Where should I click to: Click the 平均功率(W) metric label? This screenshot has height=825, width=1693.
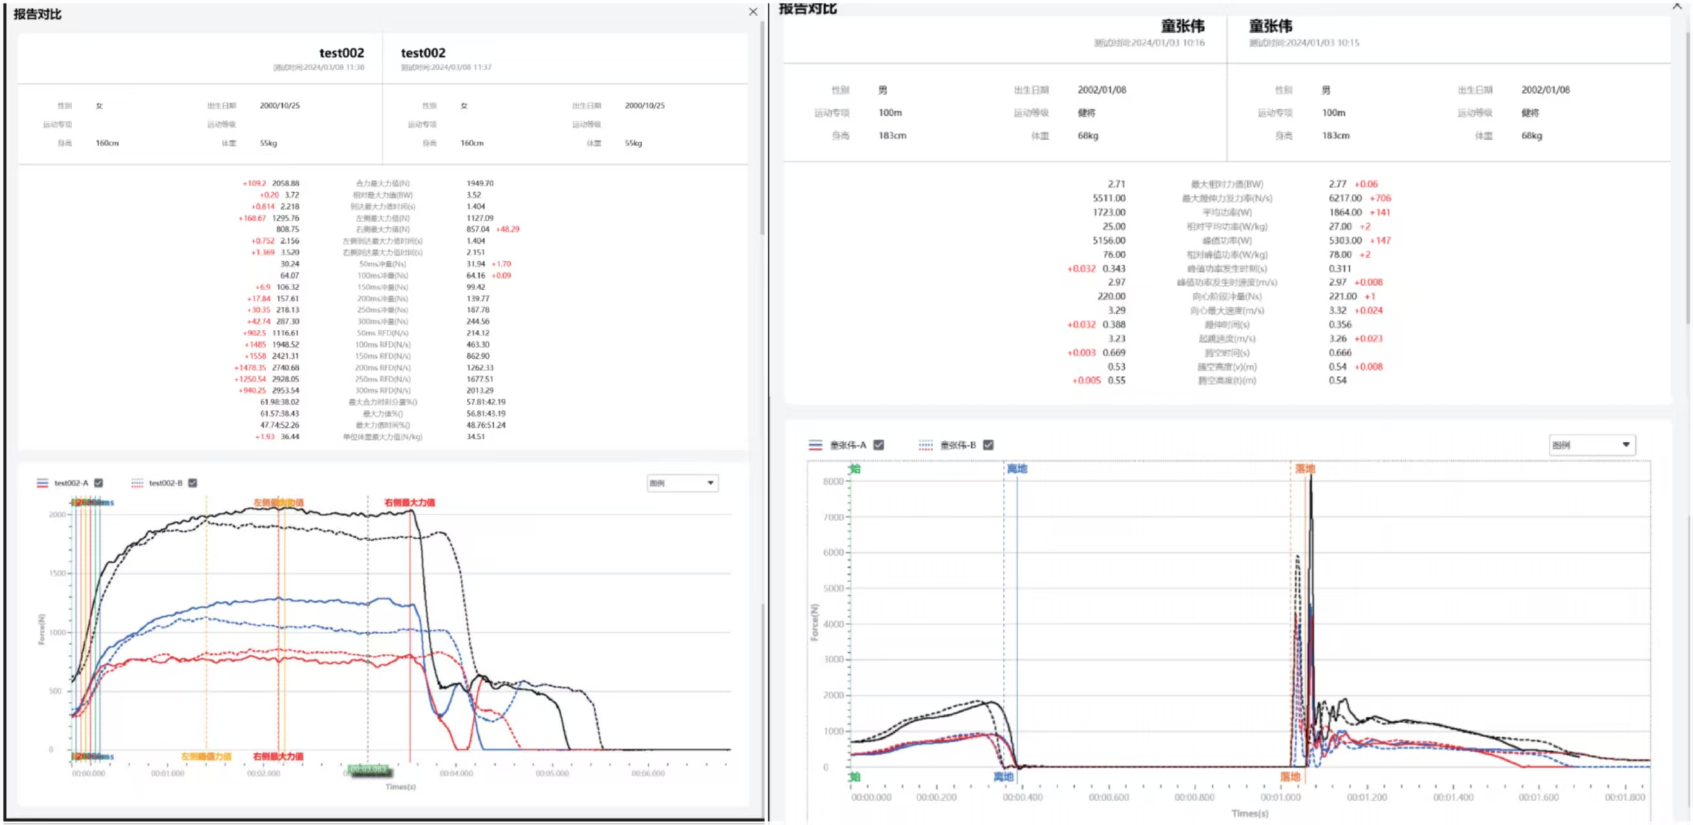[1226, 212]
